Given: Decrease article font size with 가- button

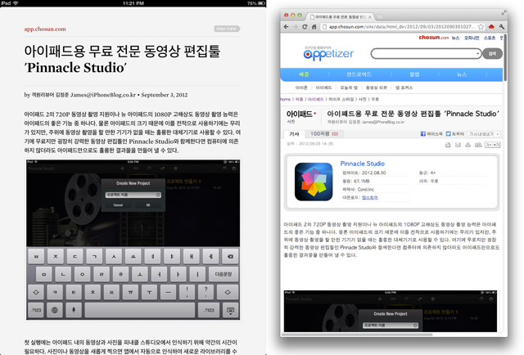Looking at the screenshot, I should click(x=489, y=145).
